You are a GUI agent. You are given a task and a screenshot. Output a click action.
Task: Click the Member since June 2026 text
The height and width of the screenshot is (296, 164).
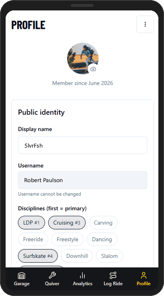pyautogui.click(x=83, y=83)
